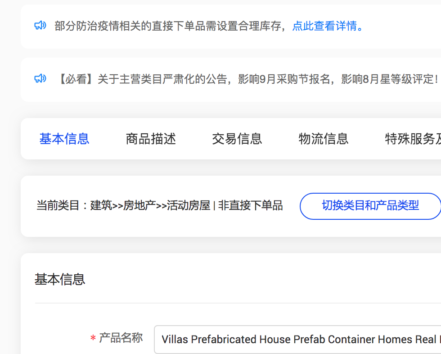This screenshot has height=354, width=441.
Task: Switch to the 基本信息 tab
Action: click(64, 139)
